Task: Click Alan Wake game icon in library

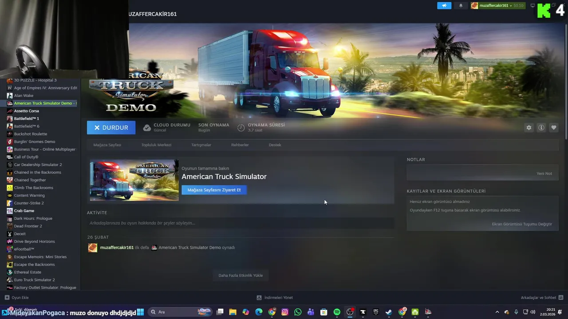Action: click(x=10, y=95)
